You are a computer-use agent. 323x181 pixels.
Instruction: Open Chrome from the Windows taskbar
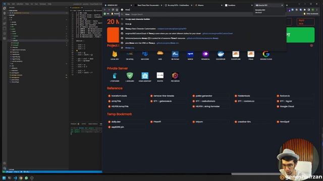[x=21, y=178]
